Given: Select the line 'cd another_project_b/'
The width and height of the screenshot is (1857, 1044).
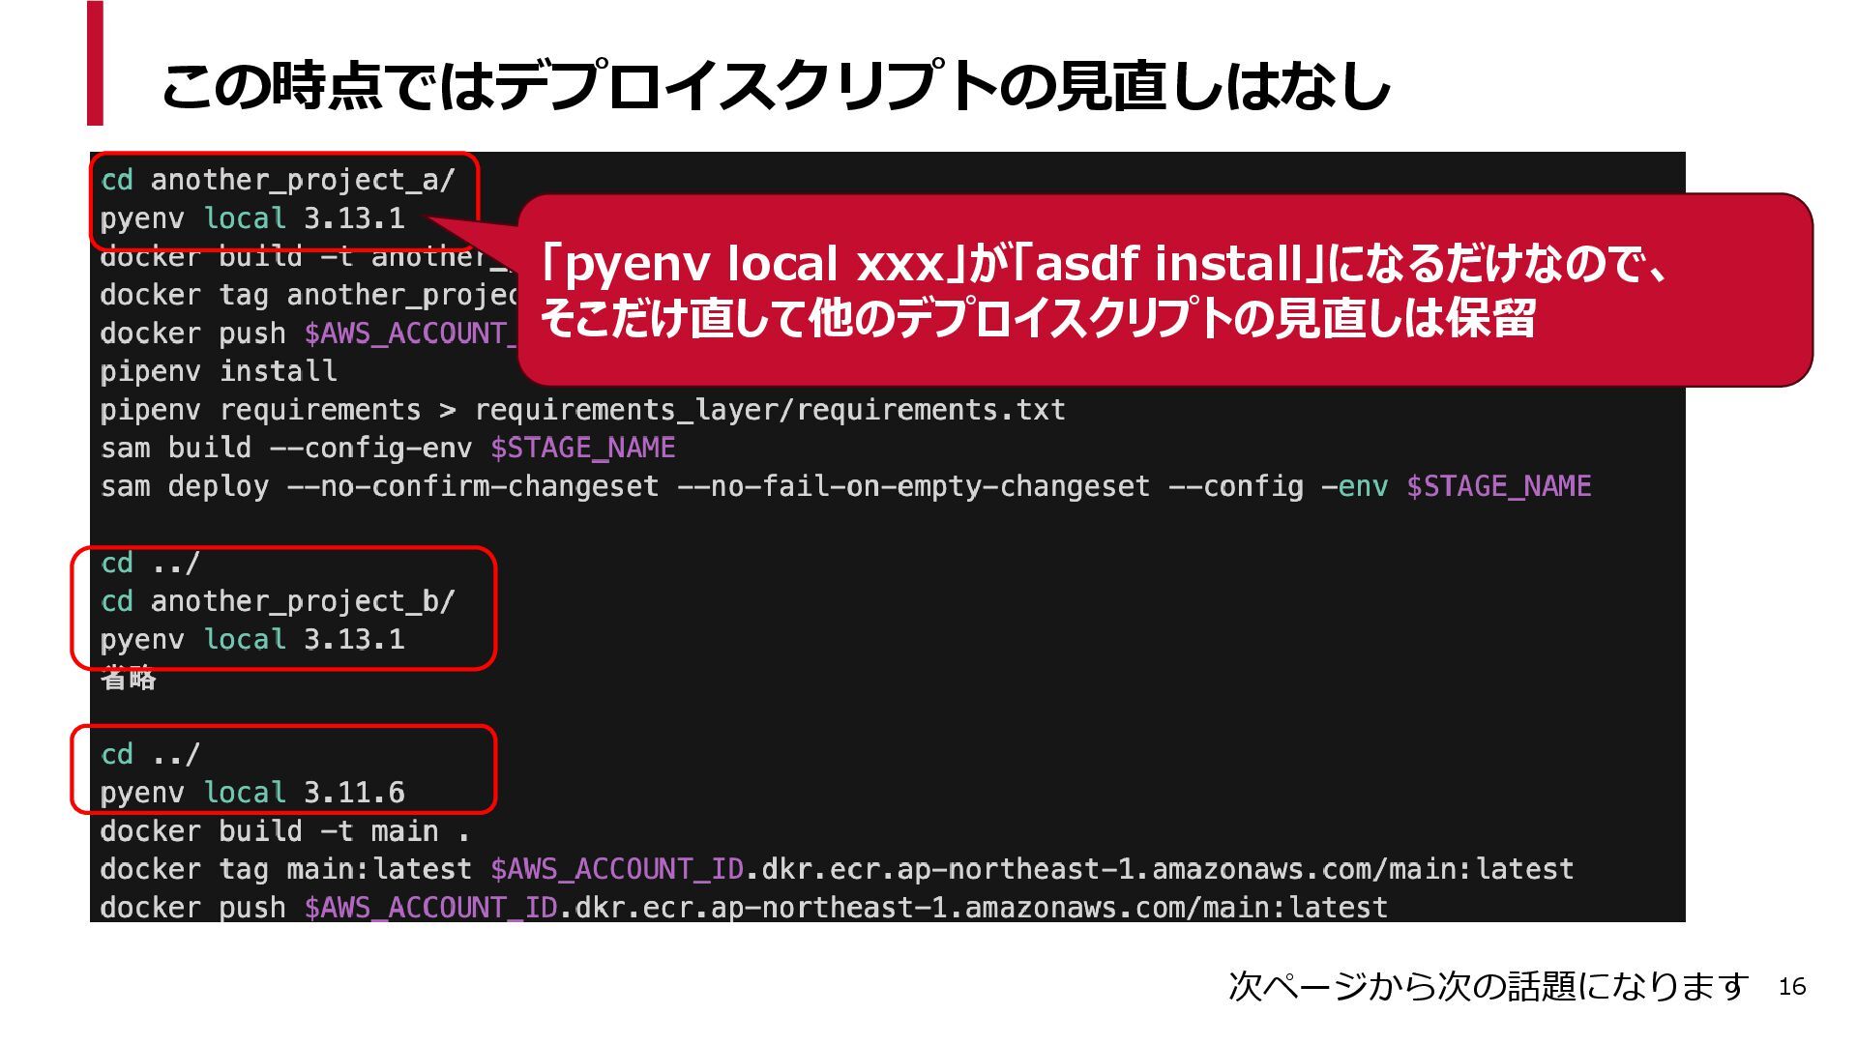Looking at the screenshot, I should point(278,601).
